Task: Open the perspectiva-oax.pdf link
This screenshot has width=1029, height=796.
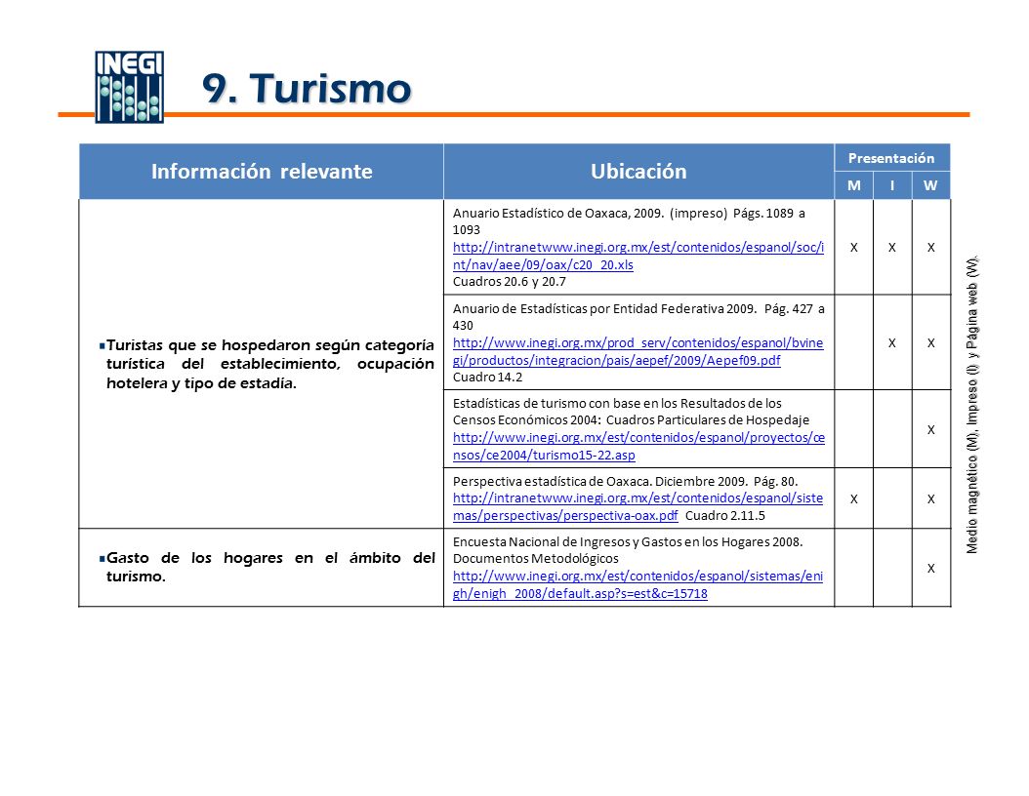Action: 638,507
